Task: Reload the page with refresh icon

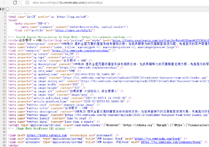Action: coord(15,2)
